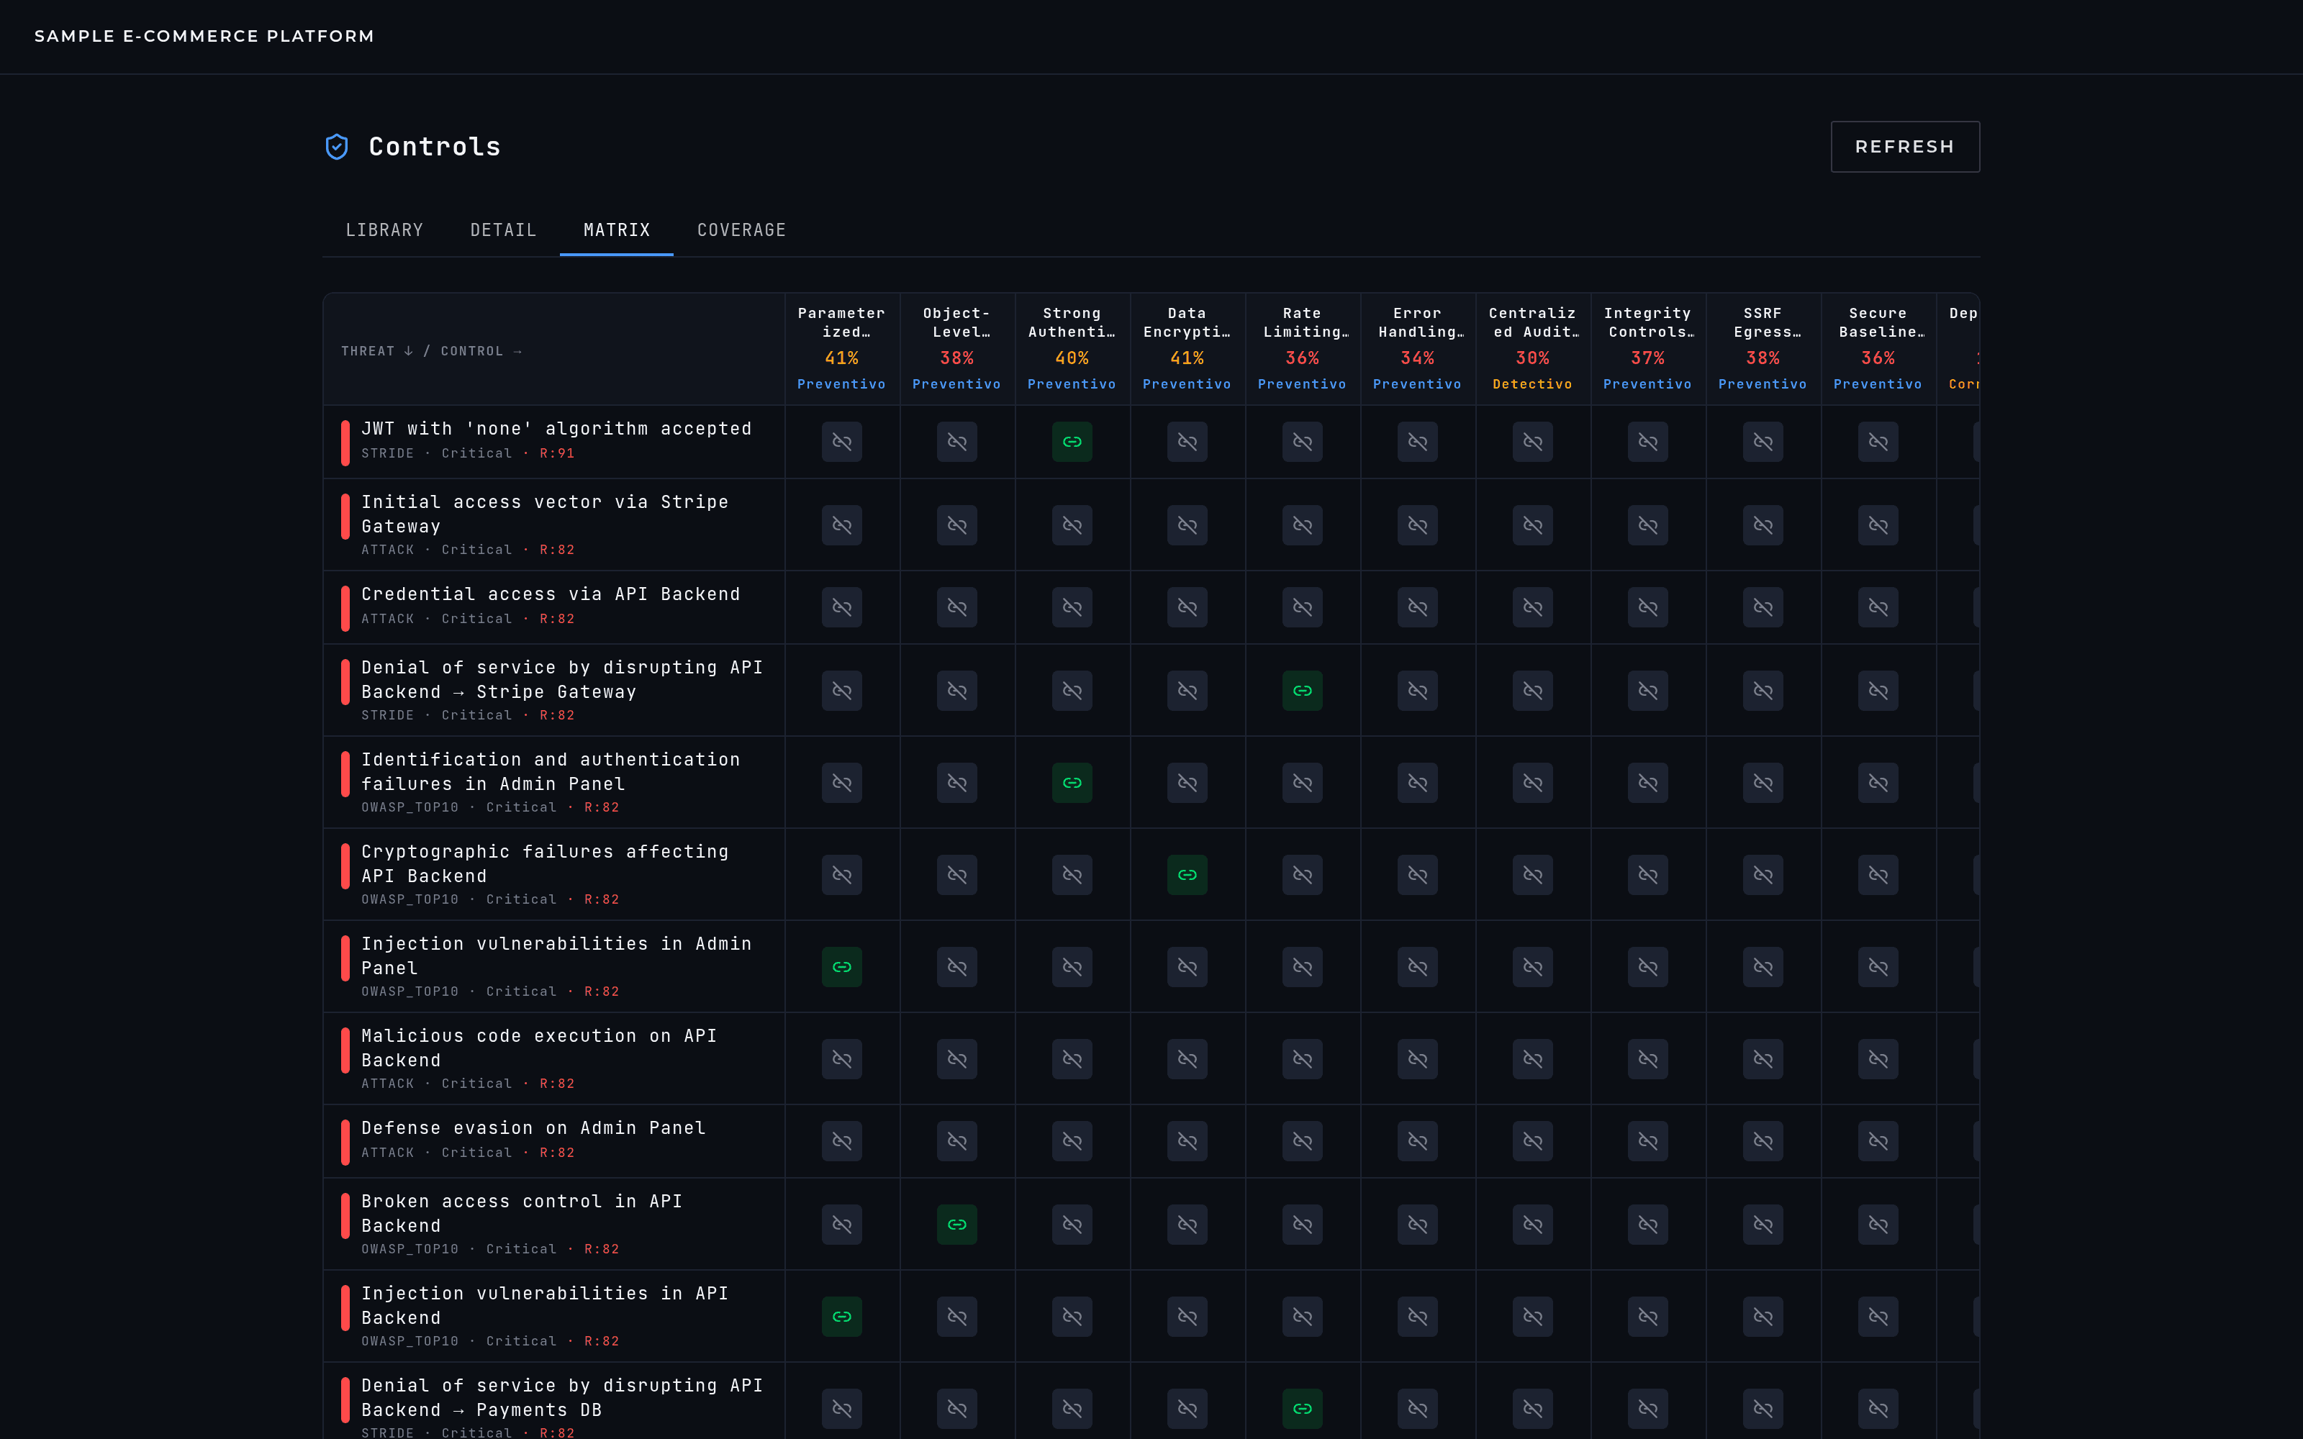Unlink Strong Authentication from Identification failures in Admin Panel
2303x1439 pixels.
[x=1072, y=782]
